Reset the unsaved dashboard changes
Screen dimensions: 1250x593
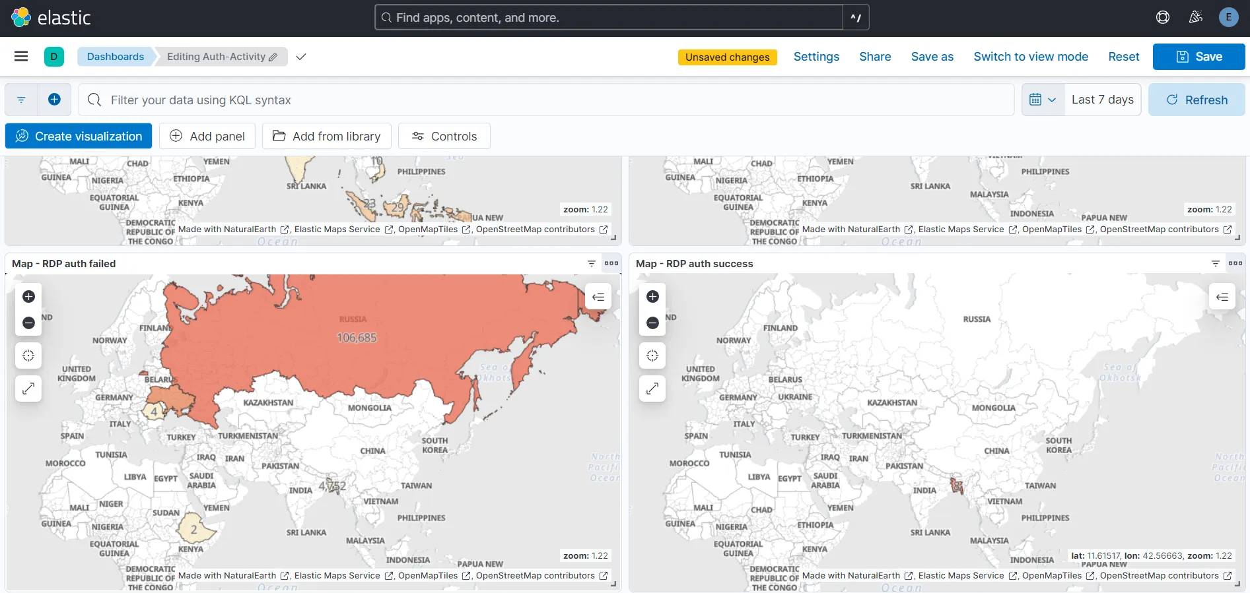pyautogui.click(x=1123, y=57)
